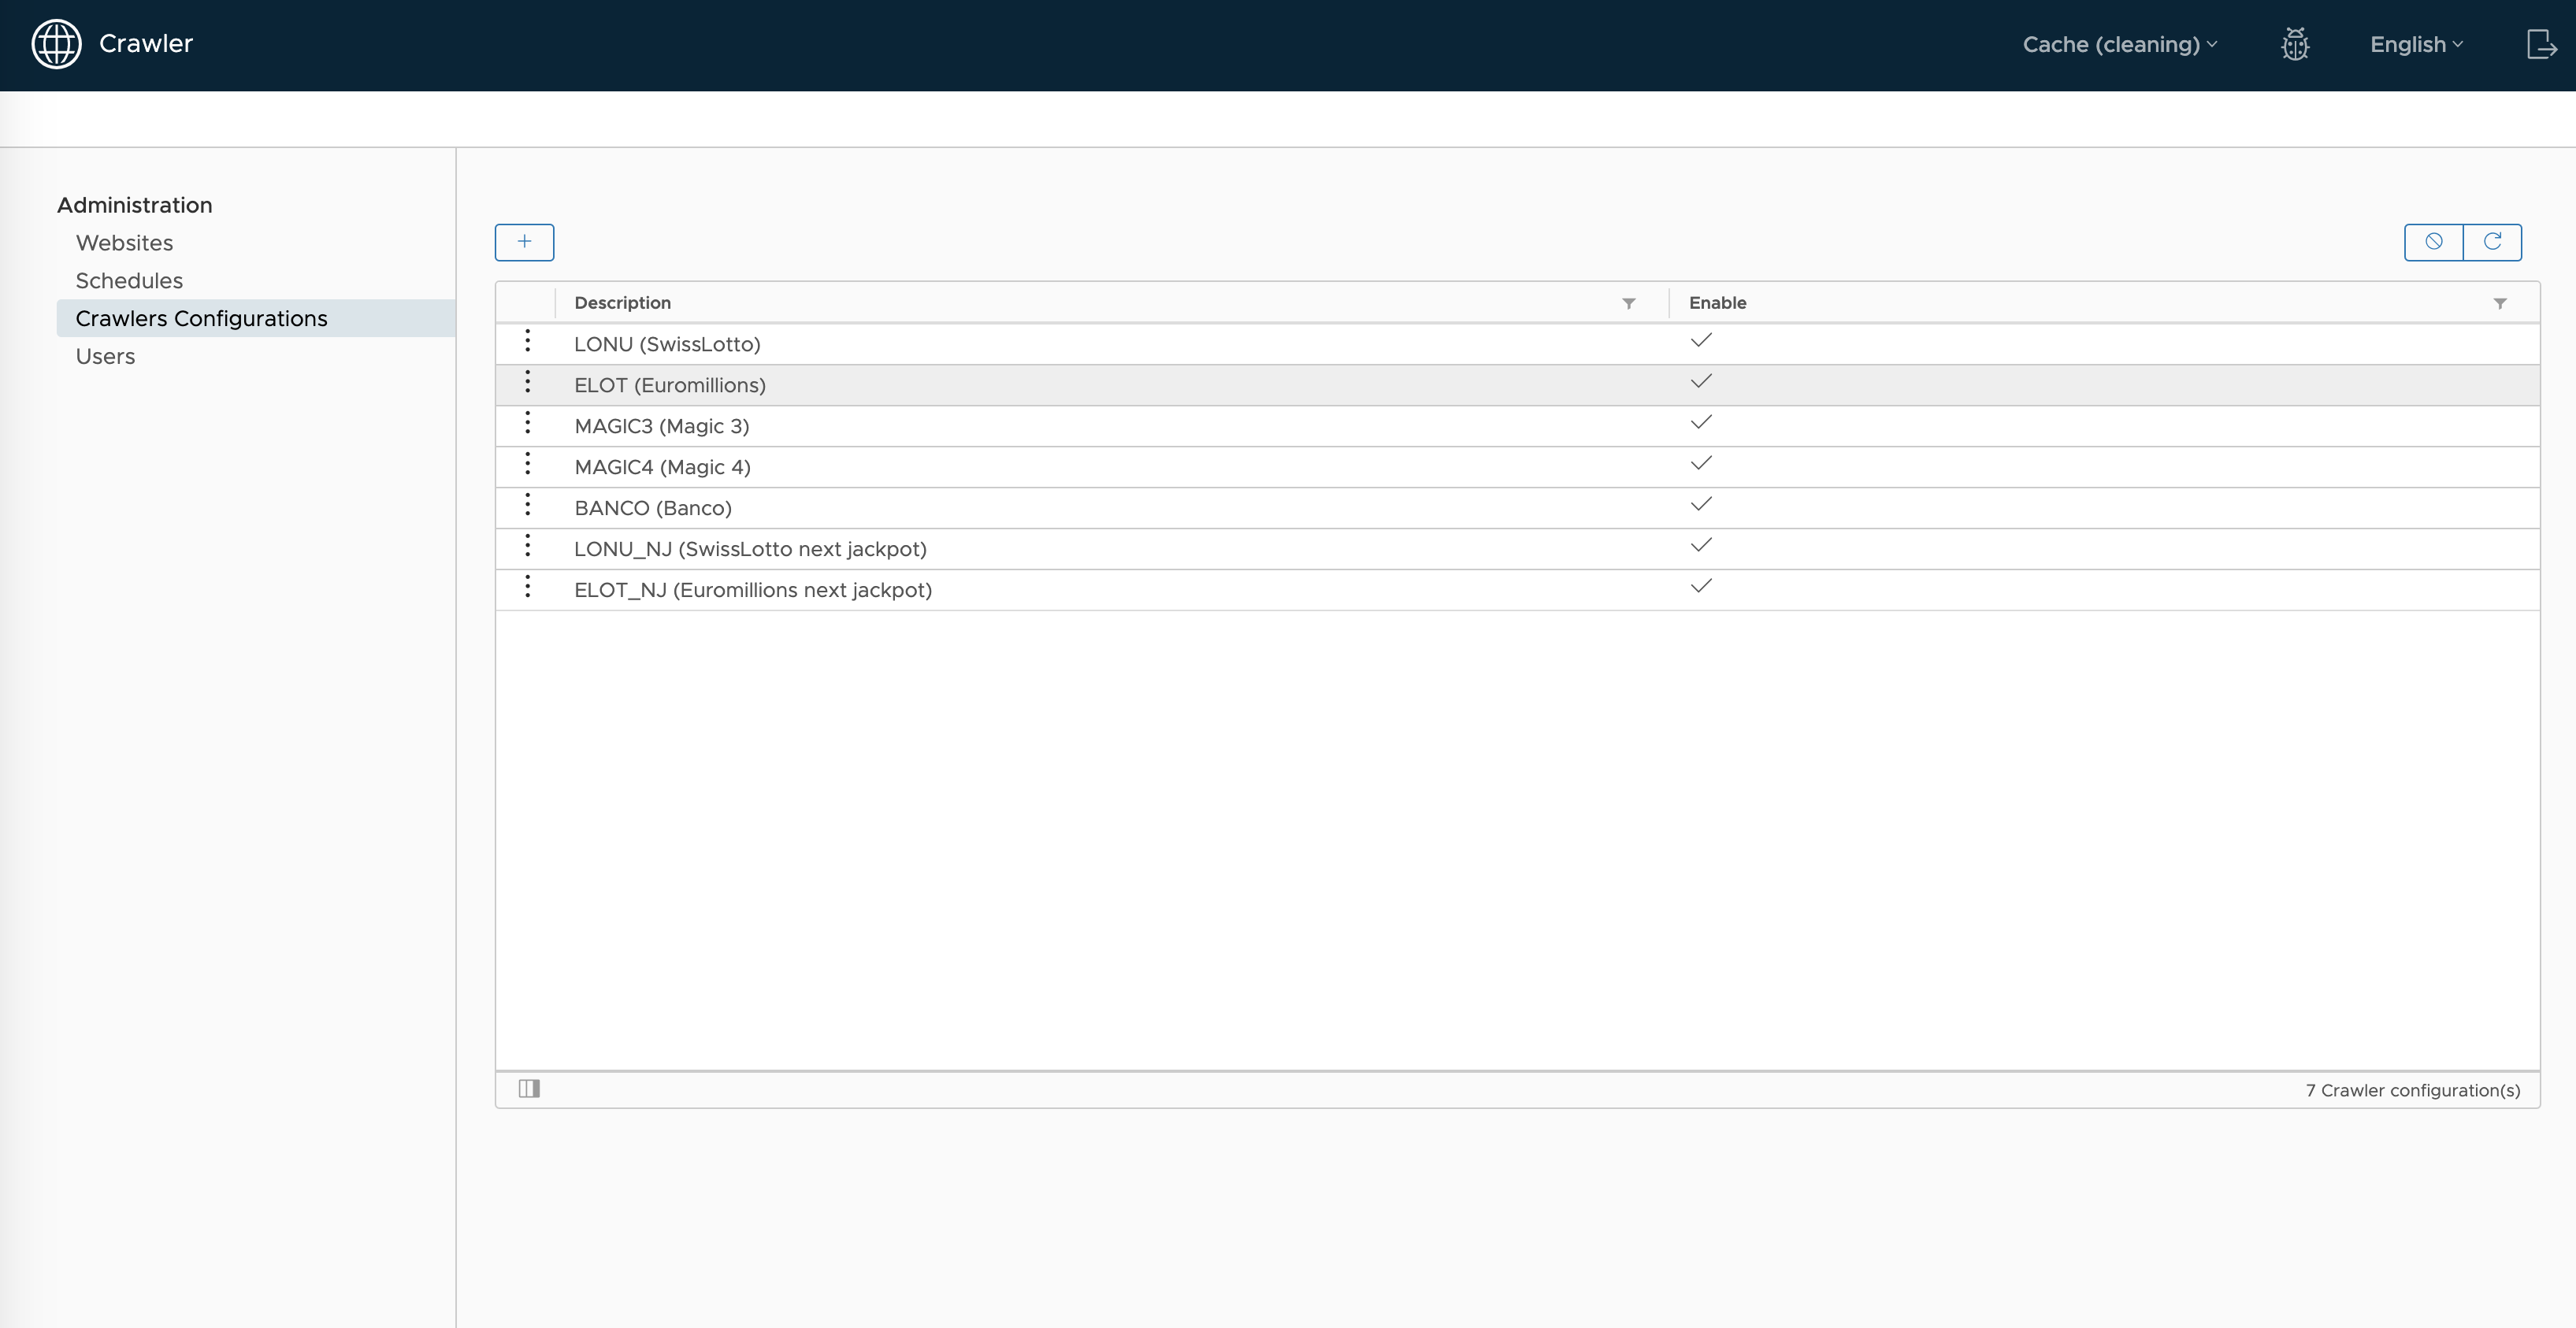Click the enable checkmark for ELOT (Euromillions)
Image resolution: width=2576 pixels, height=1328 pixels.
tap(1700, 382)
